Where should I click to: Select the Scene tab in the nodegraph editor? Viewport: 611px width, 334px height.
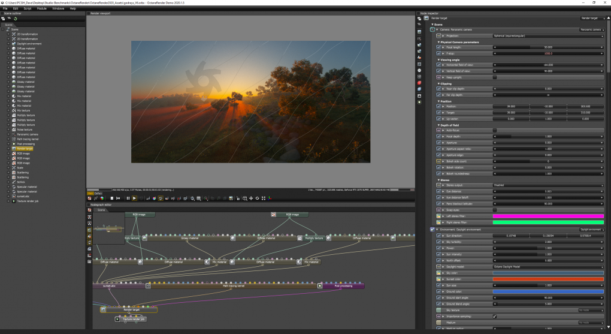[x=101, y=210]
